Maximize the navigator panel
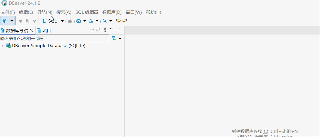 point(118,30)
